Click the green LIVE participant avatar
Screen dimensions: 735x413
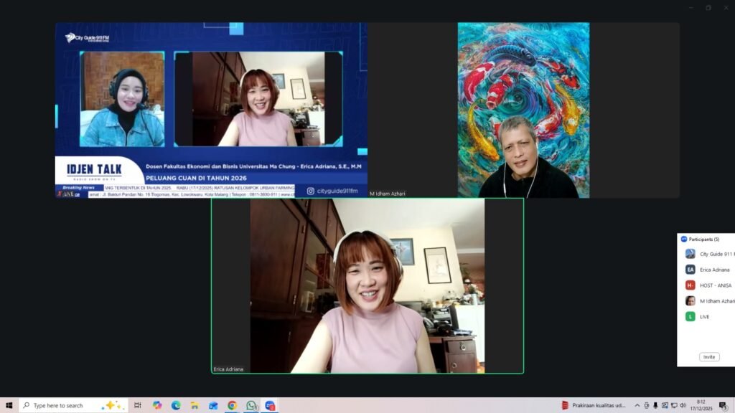coord(690,317)
